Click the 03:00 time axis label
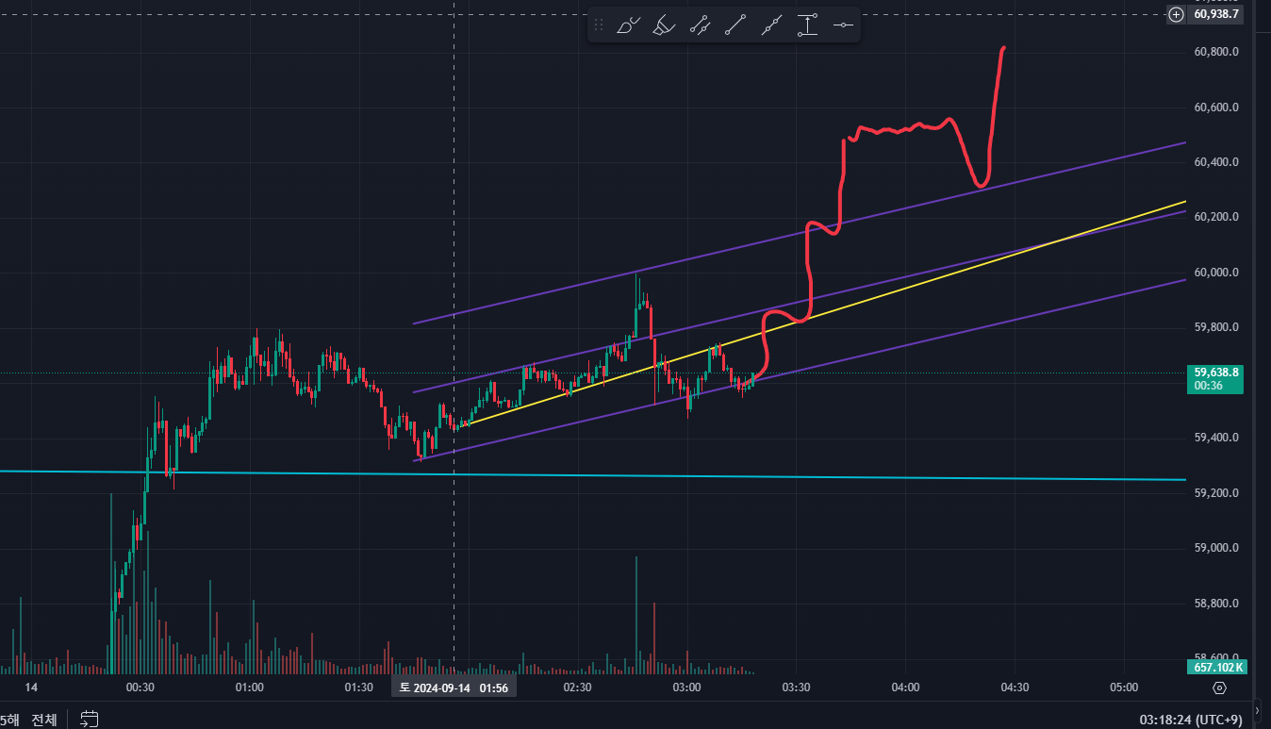This screenshot has height=729, width=1271. (686, 688)
